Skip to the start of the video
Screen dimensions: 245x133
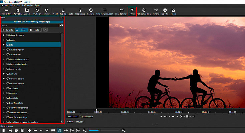point(161,116)
